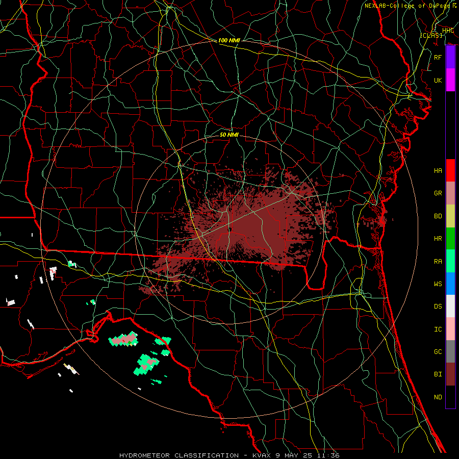This screenshot has width=459, height=459.
Task: Click the RA light green legend swatch
Action: 450,261
